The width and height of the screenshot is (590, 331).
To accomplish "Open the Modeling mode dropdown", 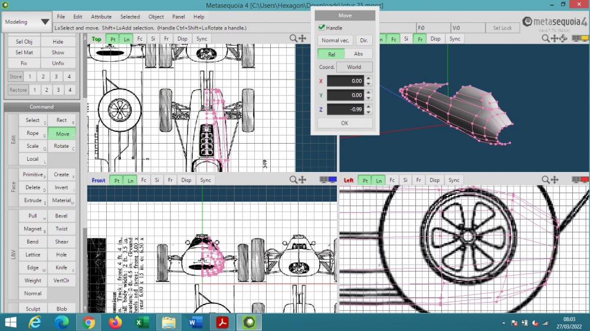I will tap(26, 22).
